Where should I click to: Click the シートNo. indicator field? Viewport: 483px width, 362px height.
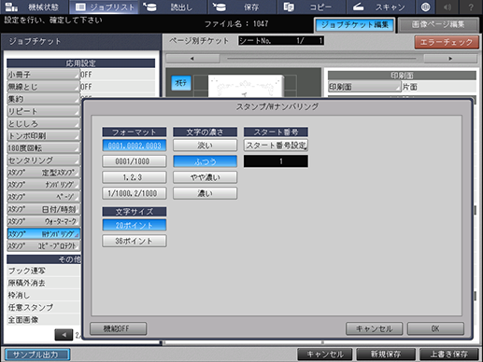pyautogui.click(x=281, y=40)
